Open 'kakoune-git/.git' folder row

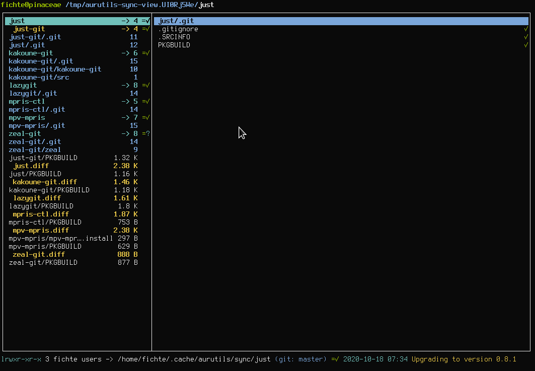(78, 61)
